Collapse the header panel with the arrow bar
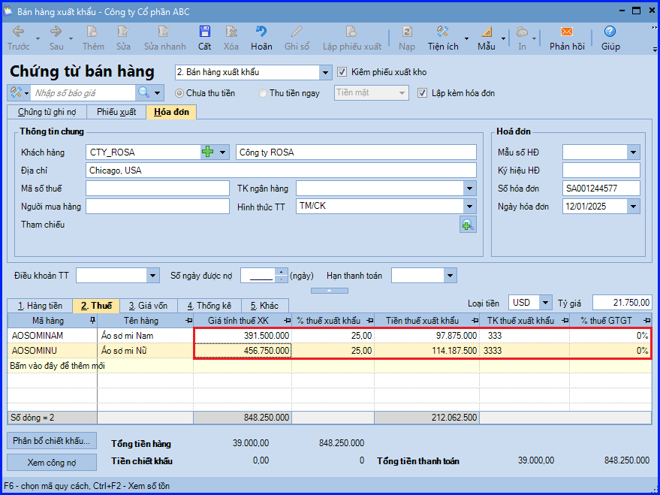 point(330,291)
